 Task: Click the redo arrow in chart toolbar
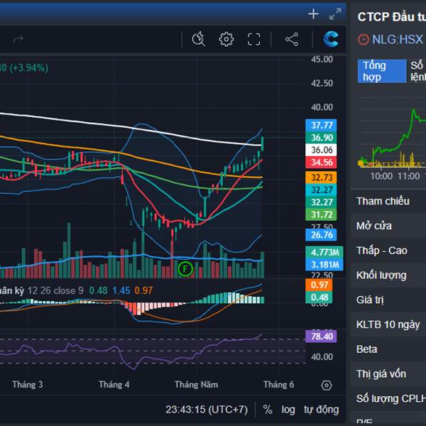coord(19,39)
